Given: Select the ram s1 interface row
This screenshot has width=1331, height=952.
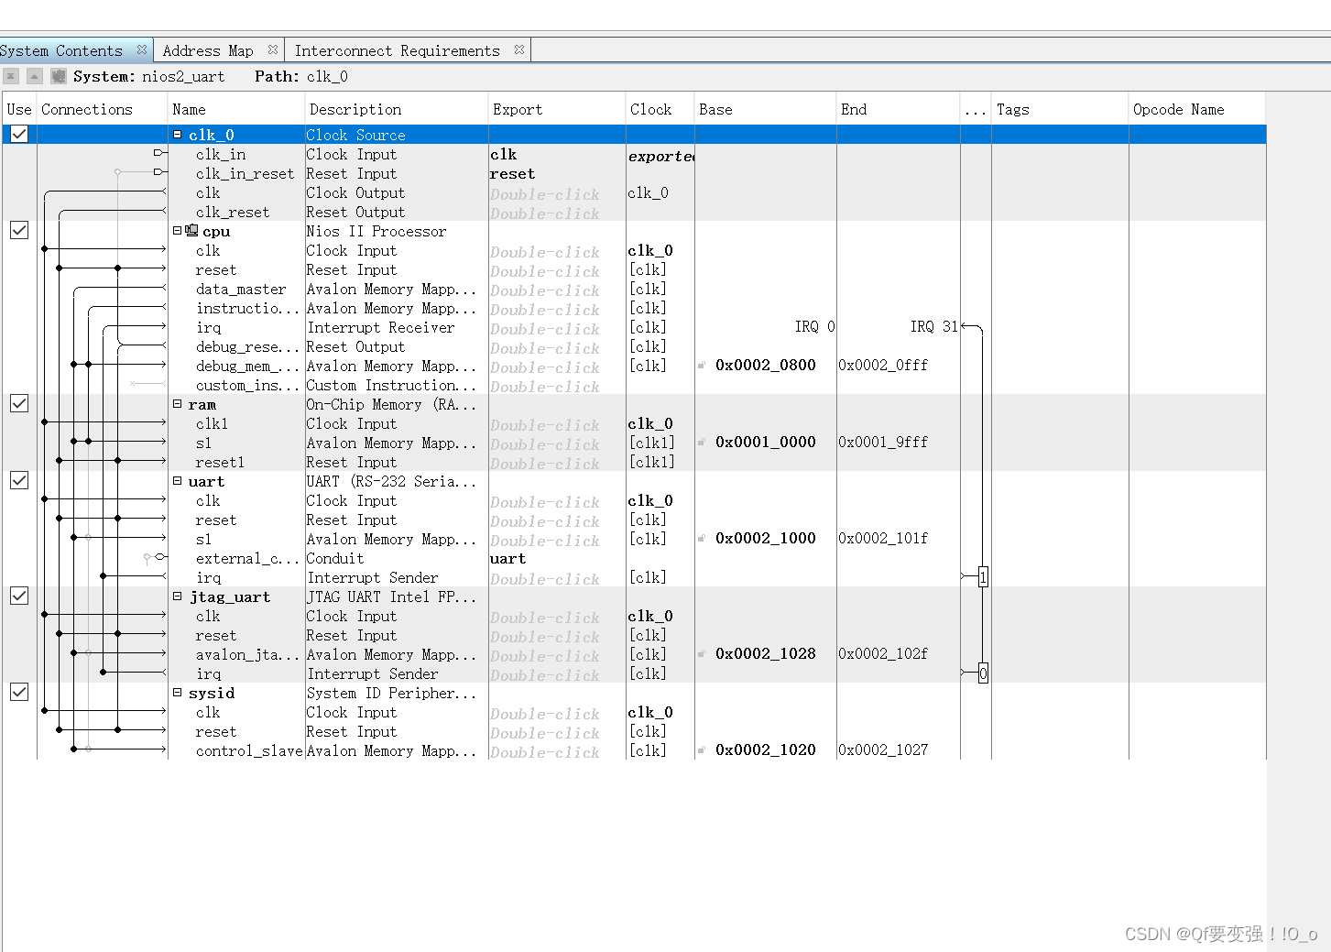Looking at the screenshot, I should pos(634,443).
